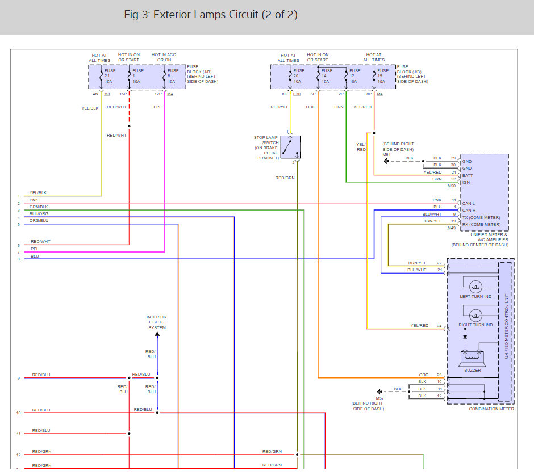Click the vertical 'UNIFIED METER CONTROL UNIT' label

[506, 326]
